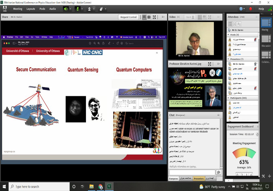Switch to Presenters chat tab
The height and width of the screenshot is (191, 273).
click(x=199, y=179)
